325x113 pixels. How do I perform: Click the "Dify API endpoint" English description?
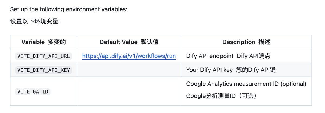[210, 56]
